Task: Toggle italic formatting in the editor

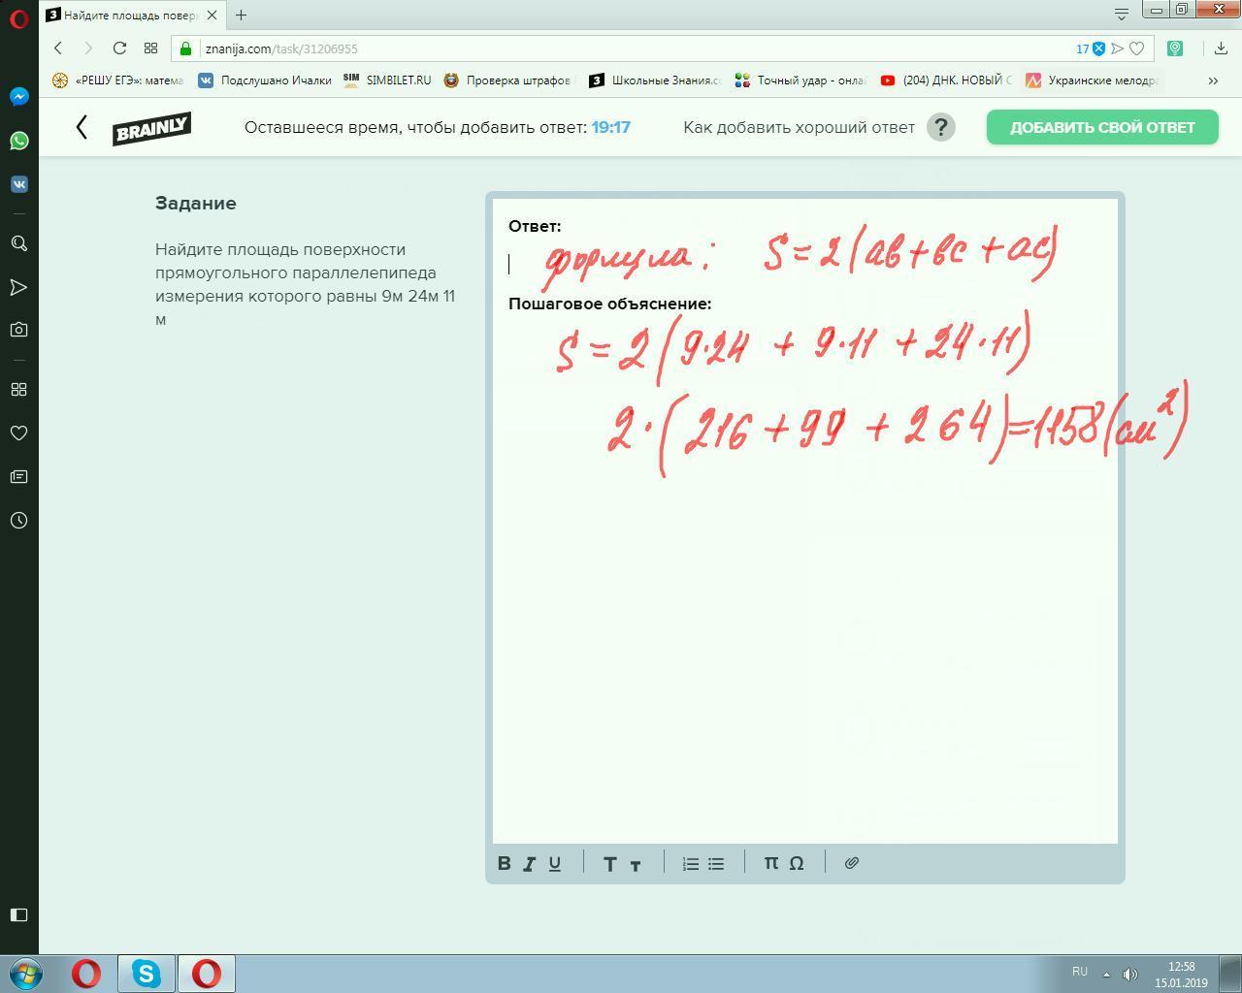Action: [529, 863]
